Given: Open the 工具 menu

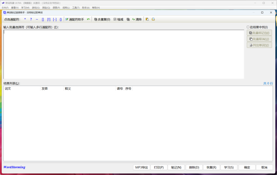Looking at the screenshot, I should (x=76, y=8).
